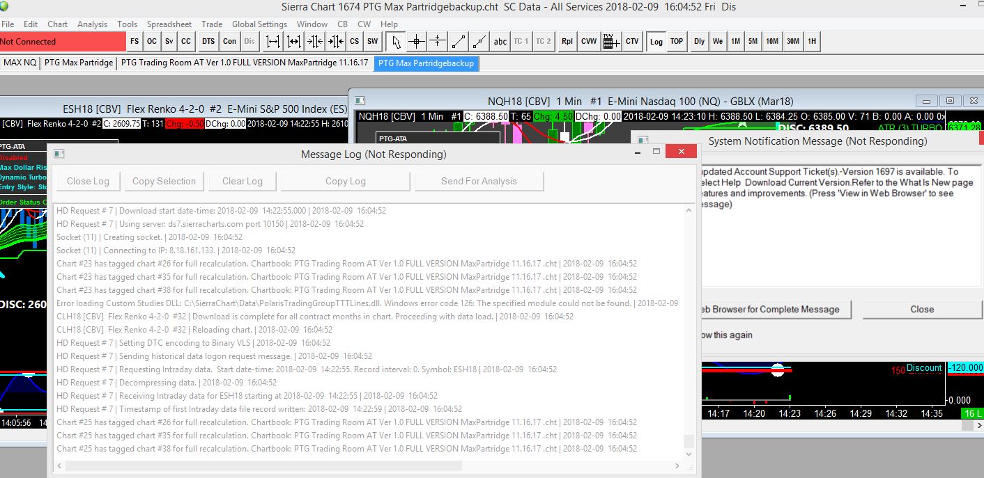Click the SW toolbar button
This screenshot has width=984, height=478.
coord(373,42)
